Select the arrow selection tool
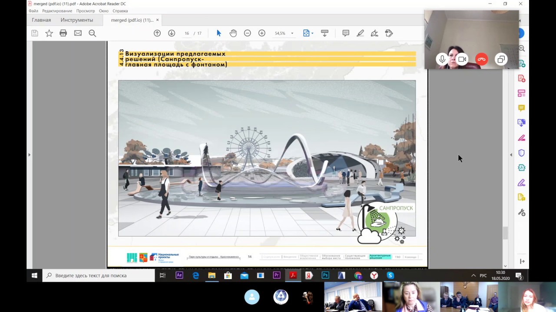This screenshot has width=556, height=312. pos(219,33)
